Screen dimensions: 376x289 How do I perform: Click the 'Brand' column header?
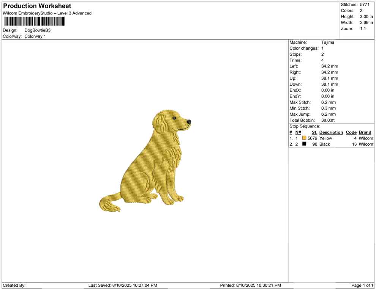[x=365, y=132]
